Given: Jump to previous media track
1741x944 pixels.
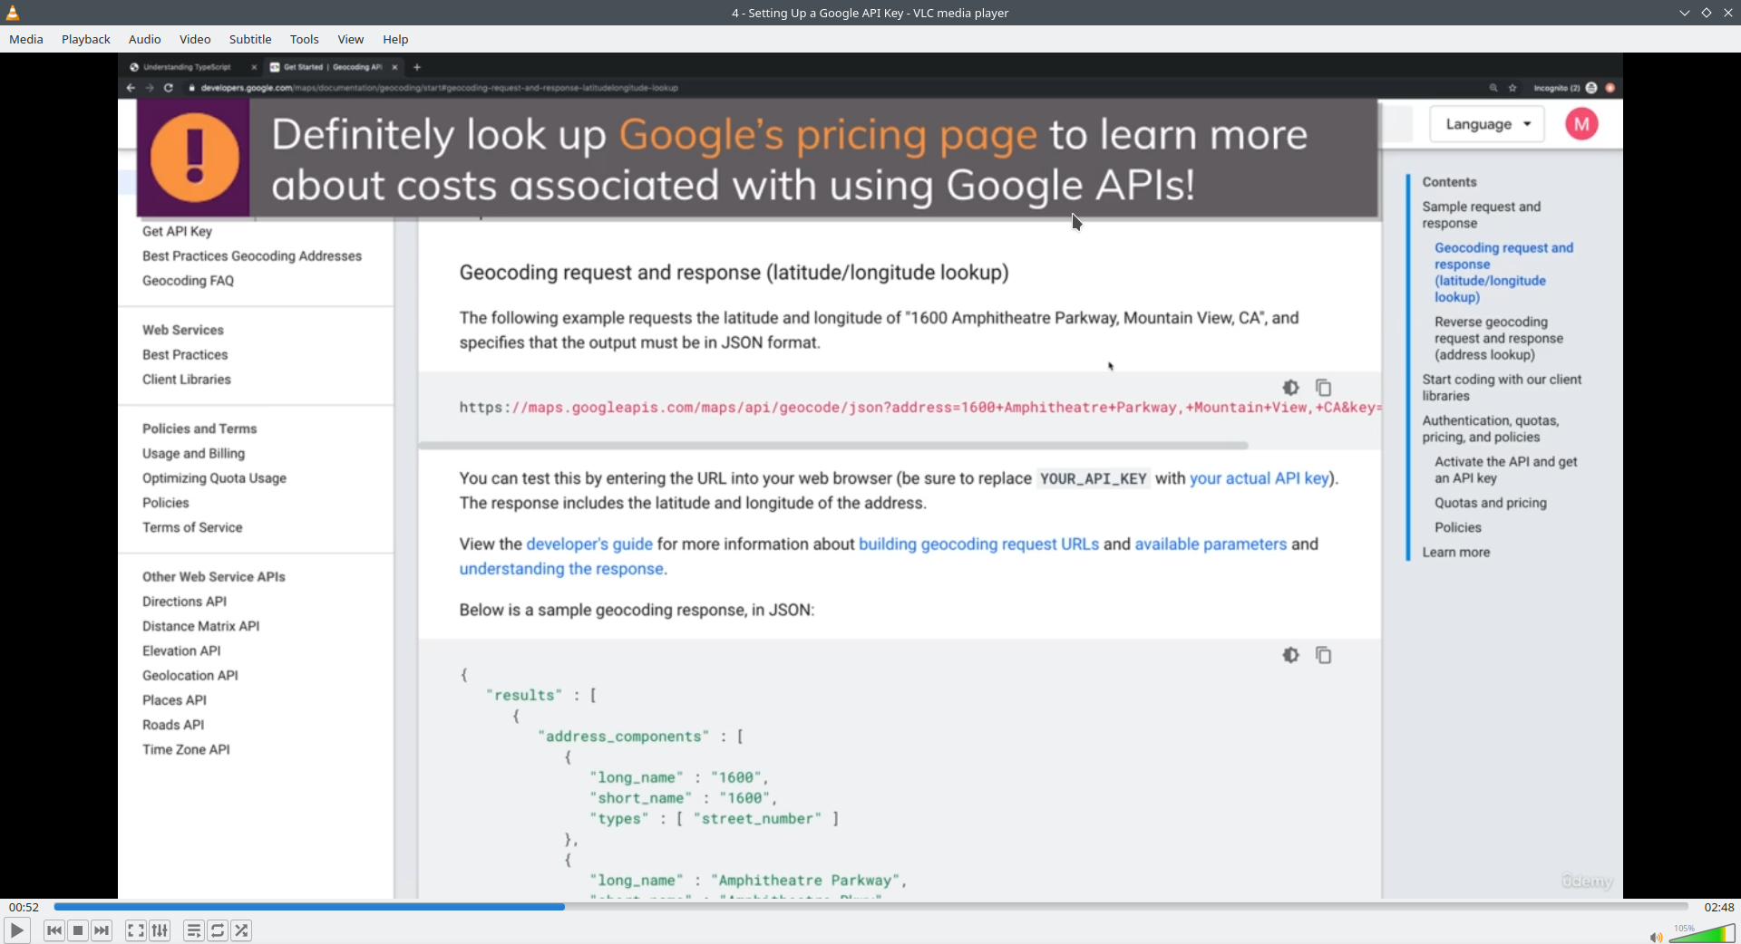Looking at the screenshot, I should [x=54, y=930].
